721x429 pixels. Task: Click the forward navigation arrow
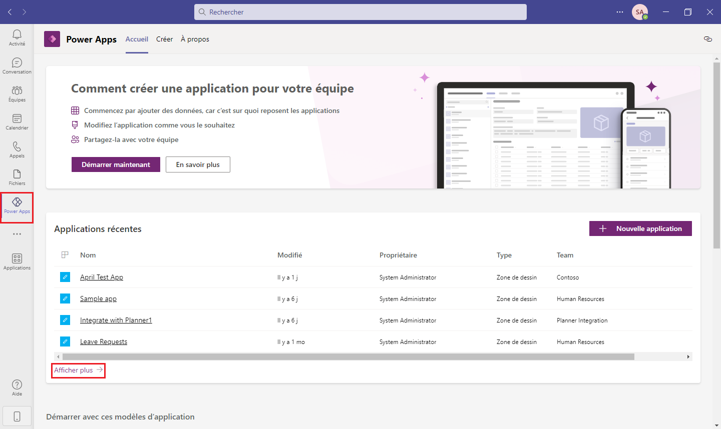pyautogui.click(x=24, y=12)
